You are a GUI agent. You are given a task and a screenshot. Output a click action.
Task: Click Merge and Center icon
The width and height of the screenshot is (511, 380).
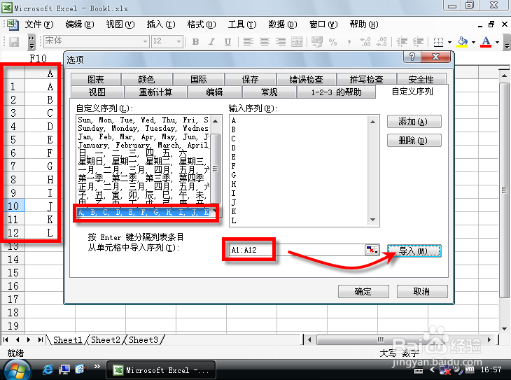(x=297, y=42)
